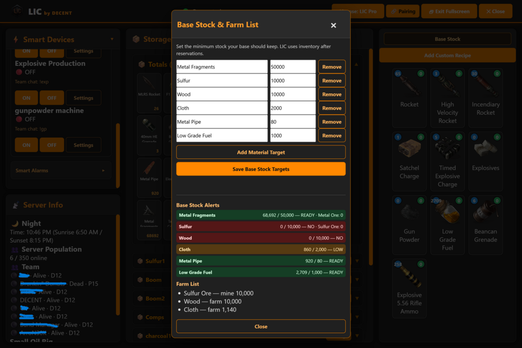
Task: Click the Server Info panel scrollbar
Action: [x=117, y=265]
